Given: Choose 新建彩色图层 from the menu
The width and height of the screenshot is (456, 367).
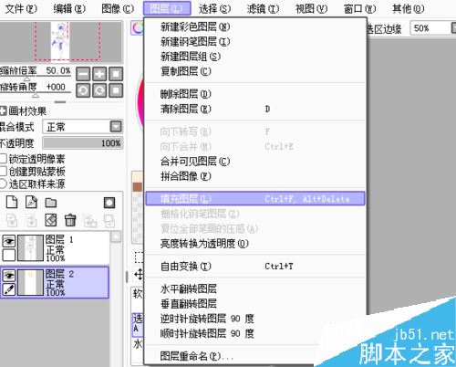Looking at the screenshot, I should (x=255, y=27).
